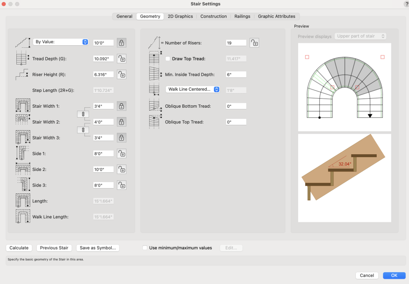409x284 pixels.
Task: Expand the Preview displays dropdown
Action: click(360, 36)
